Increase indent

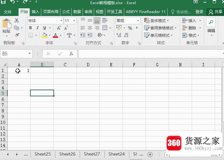[x=90, y=35]
